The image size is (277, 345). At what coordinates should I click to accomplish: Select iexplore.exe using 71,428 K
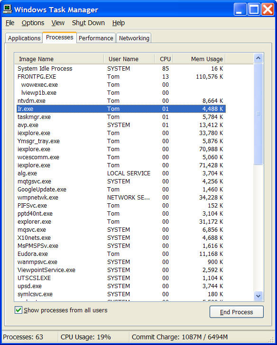[120, 165]
